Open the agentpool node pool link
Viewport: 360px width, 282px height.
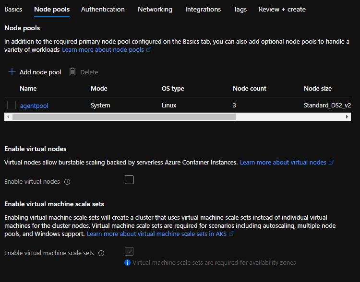point(34,106)
